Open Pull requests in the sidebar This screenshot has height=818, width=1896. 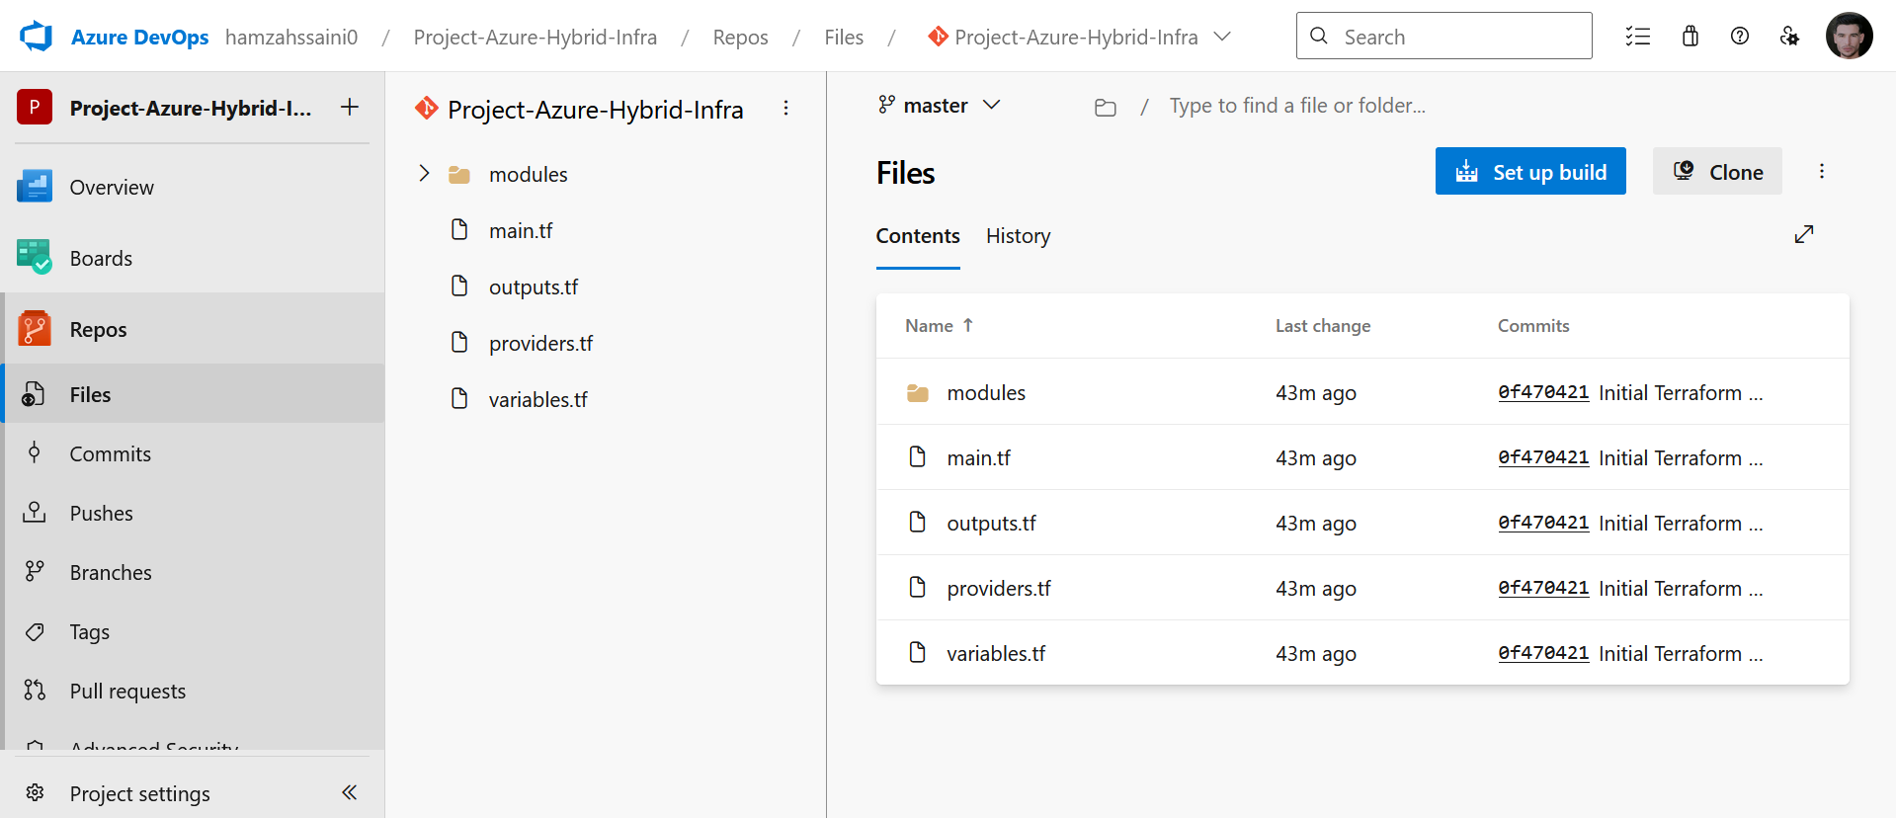[194, 691]
